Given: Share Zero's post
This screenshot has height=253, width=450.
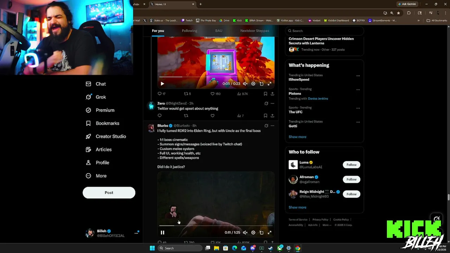Looking at the screenshot, I should pos(272,116).
